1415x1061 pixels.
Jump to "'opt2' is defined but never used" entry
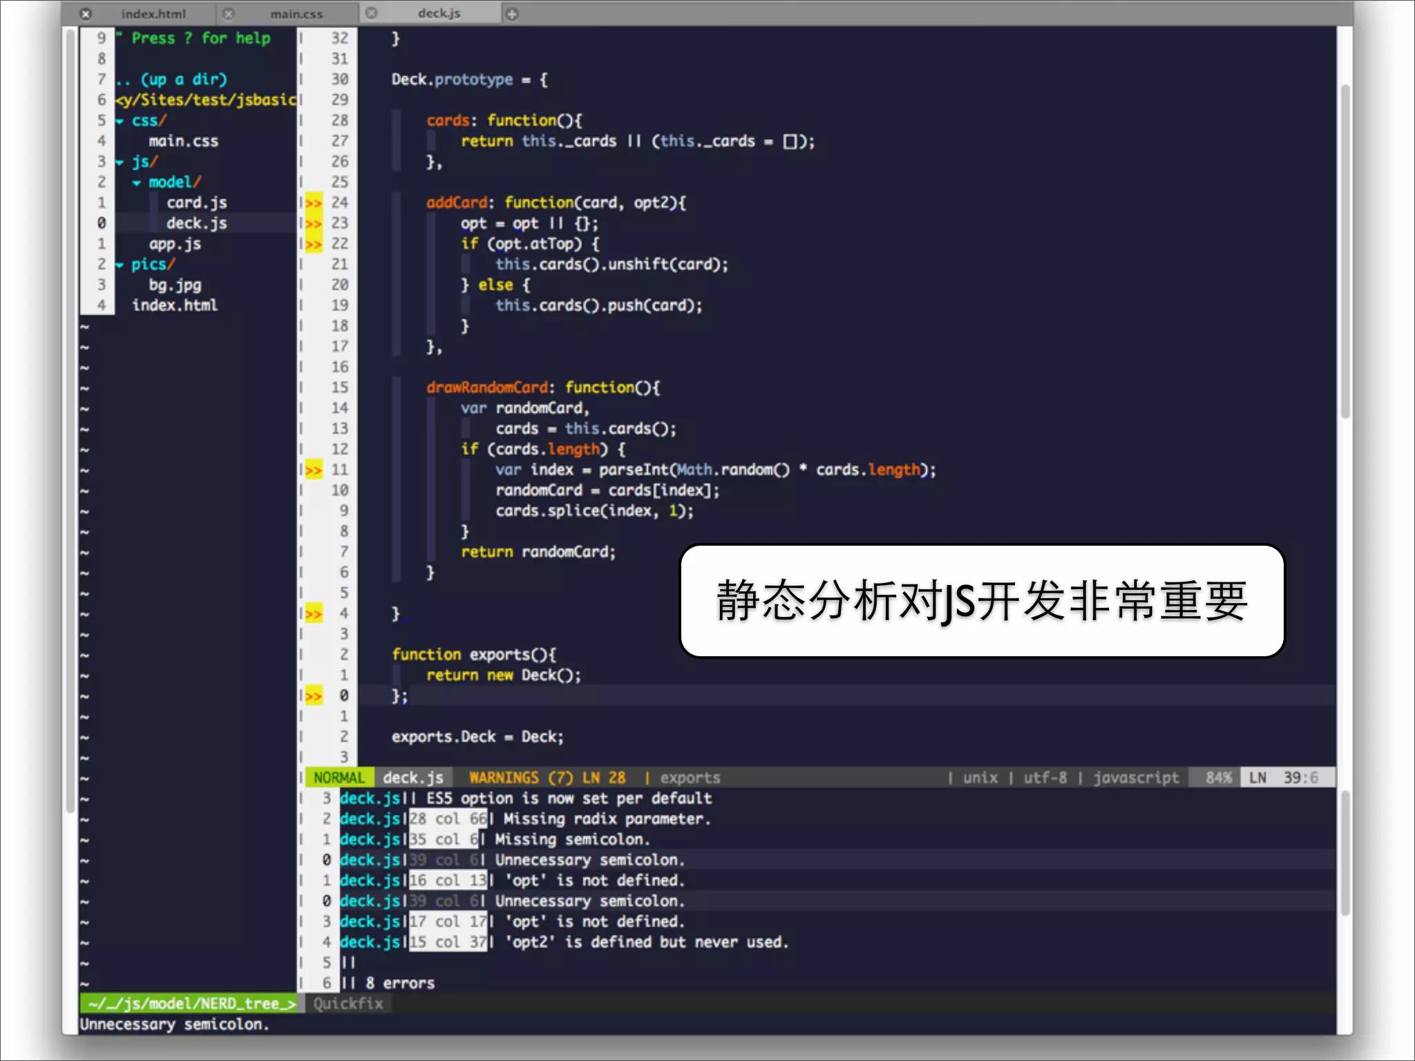564,942
